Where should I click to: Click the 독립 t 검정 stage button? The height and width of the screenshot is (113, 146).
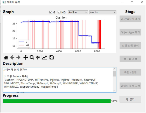point(130,72)
